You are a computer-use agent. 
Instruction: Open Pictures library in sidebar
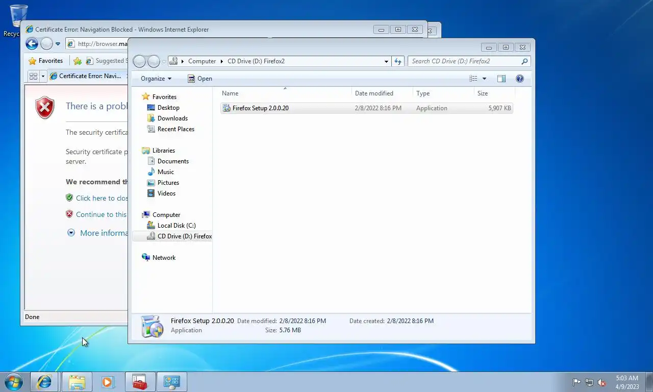[x=168, y=183]
